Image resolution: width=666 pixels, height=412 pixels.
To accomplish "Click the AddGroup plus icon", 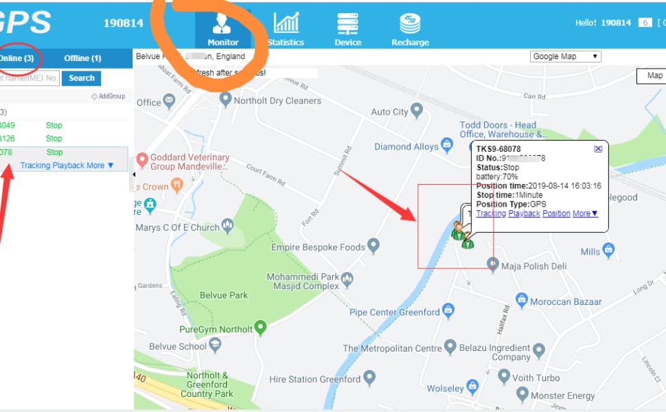I will (x=94, y=96).
